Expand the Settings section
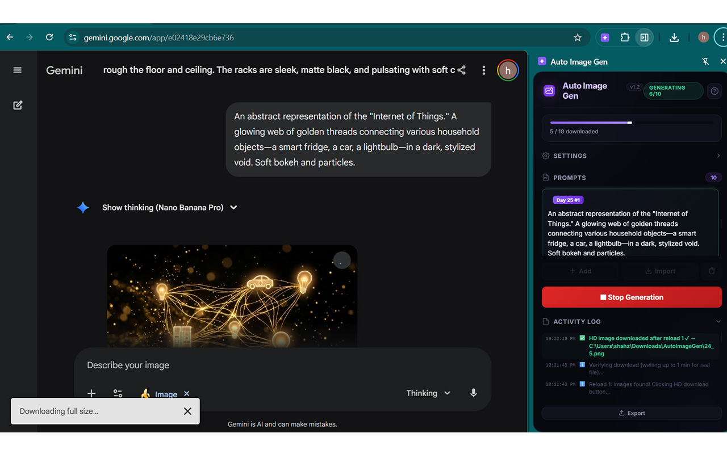Viewport: 727px width, 454px height. [632, 155]
